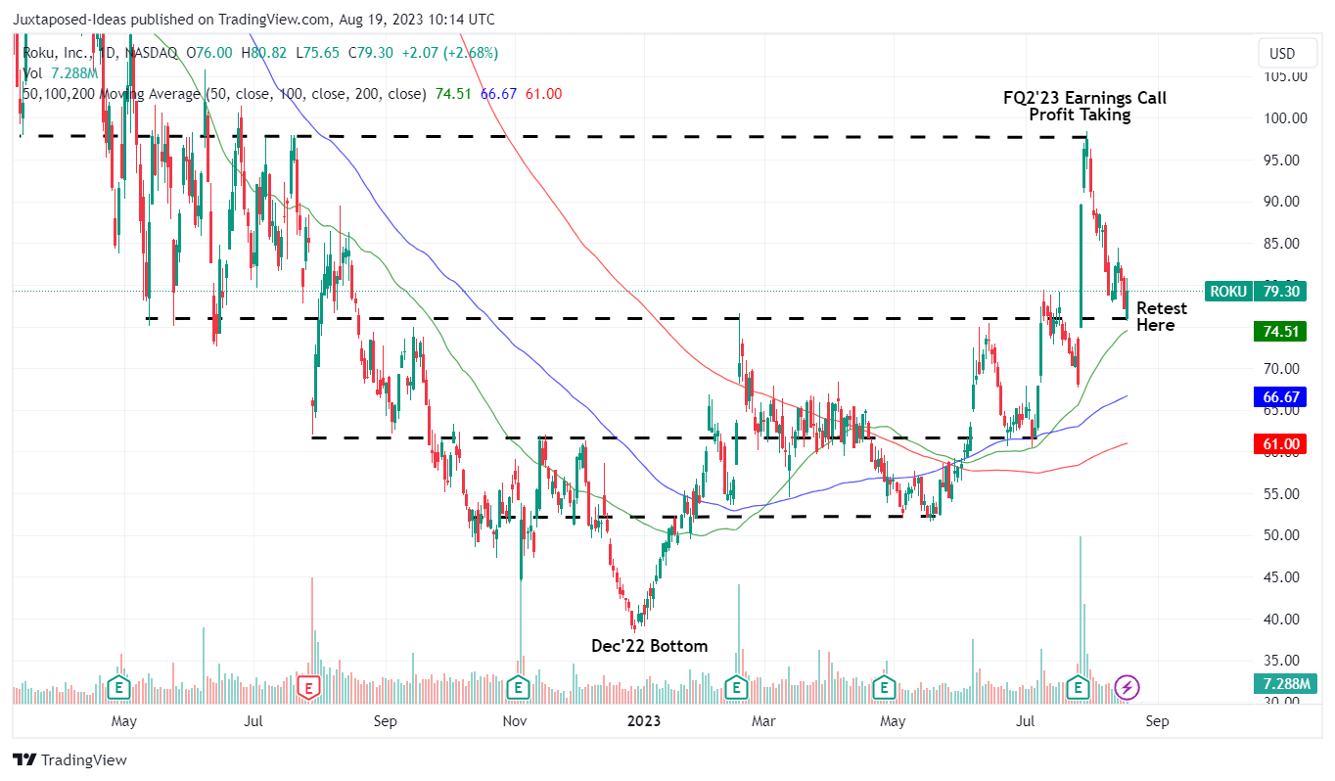Click the ROKU 79.30 price label
The width and height of the screenshot is (1335, 781).
pyautogui.click(x=1256, y=291)
